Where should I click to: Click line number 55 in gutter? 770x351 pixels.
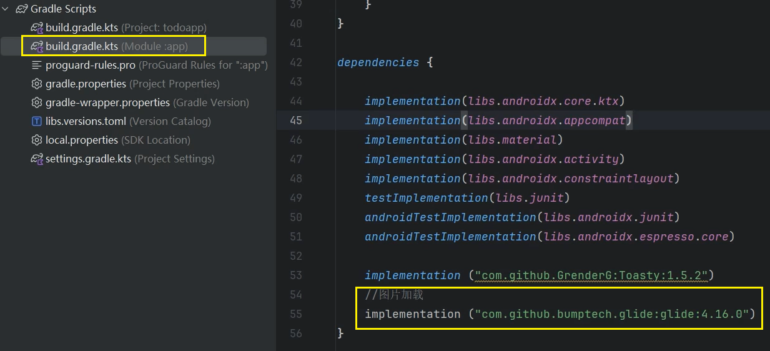tap(295, 314)
